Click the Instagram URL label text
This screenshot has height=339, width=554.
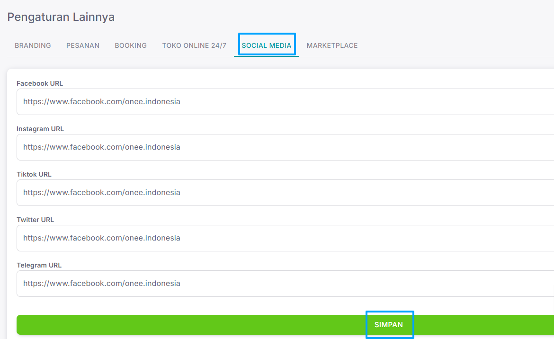pyautogui.click(x=40, y=129)
